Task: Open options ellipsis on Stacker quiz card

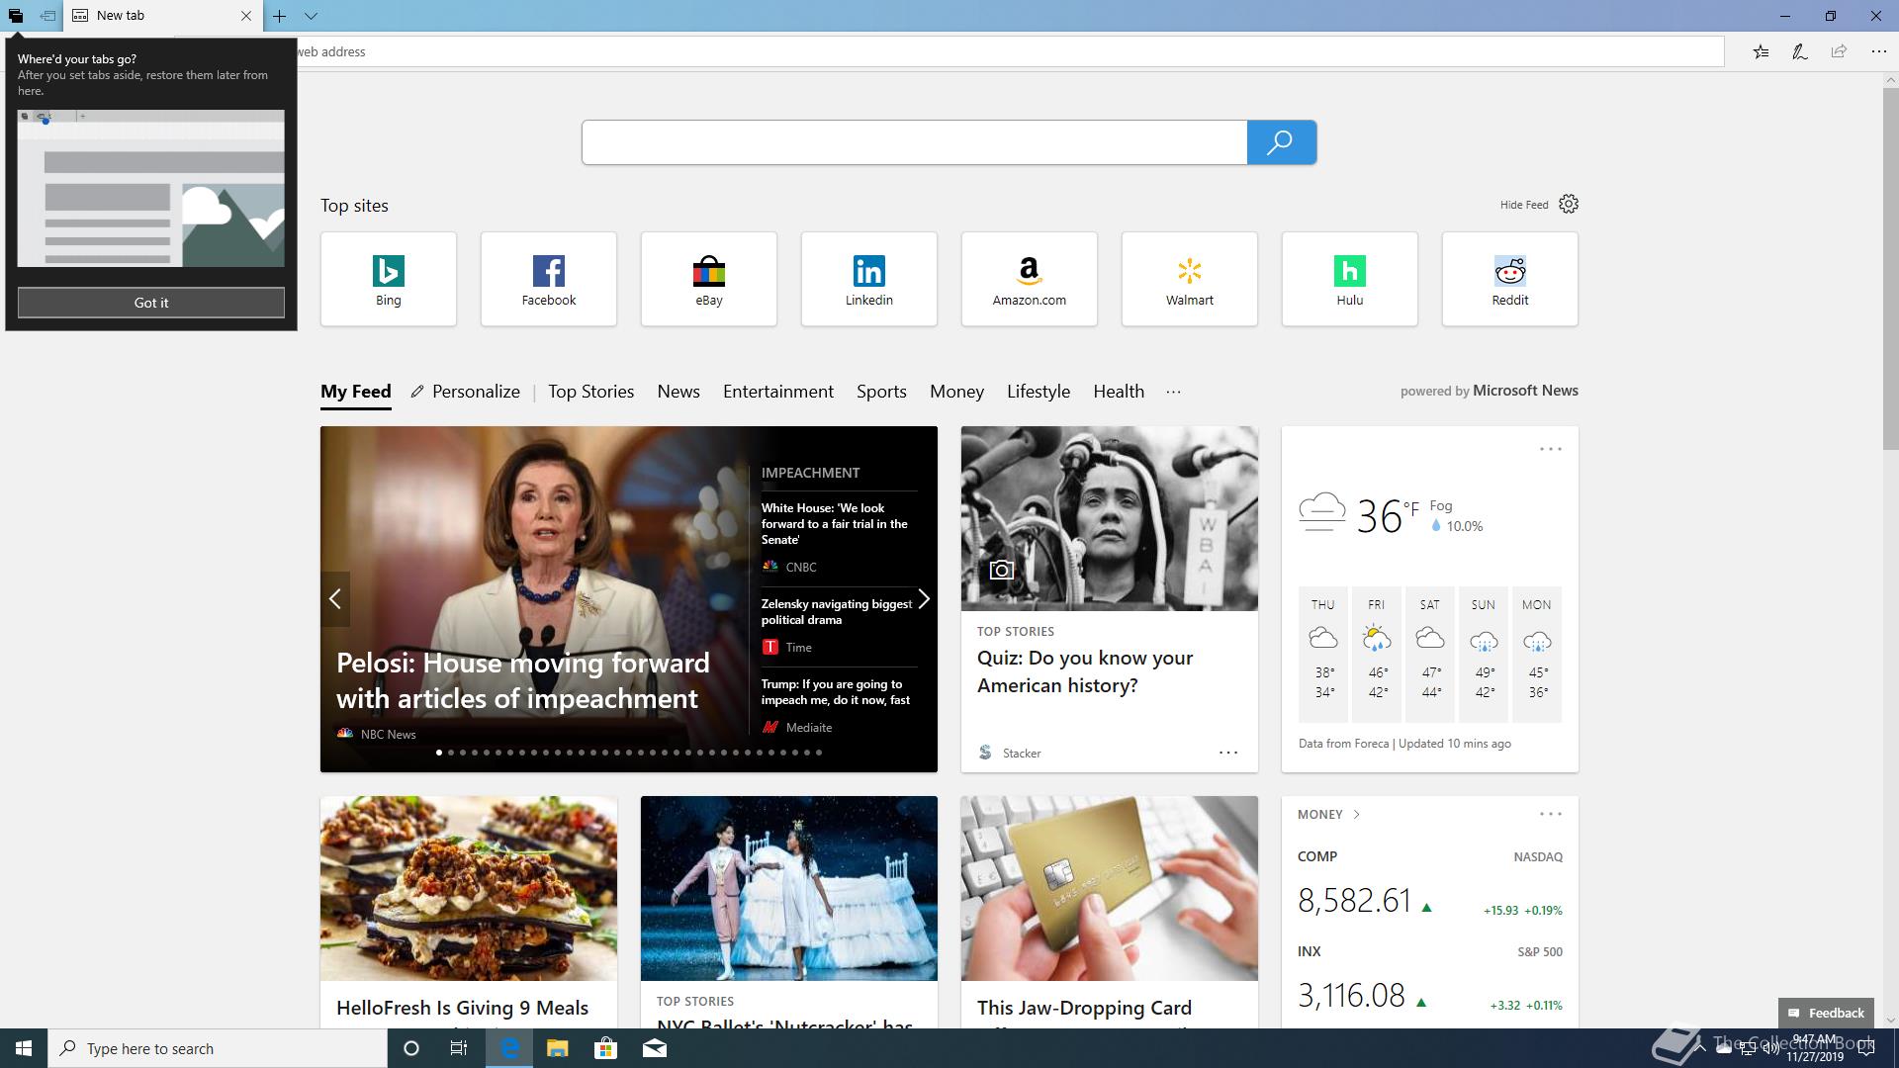Action: (1228, 753)
